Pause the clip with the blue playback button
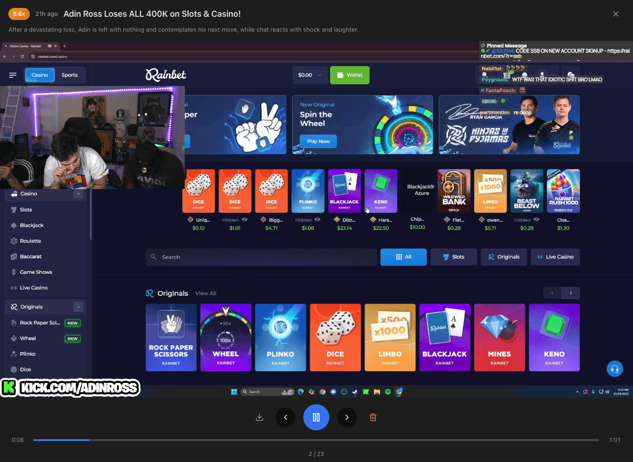Image resolution: width=633 pixels, height=462 pixels. pyautogui.click(x=316, y=417)
